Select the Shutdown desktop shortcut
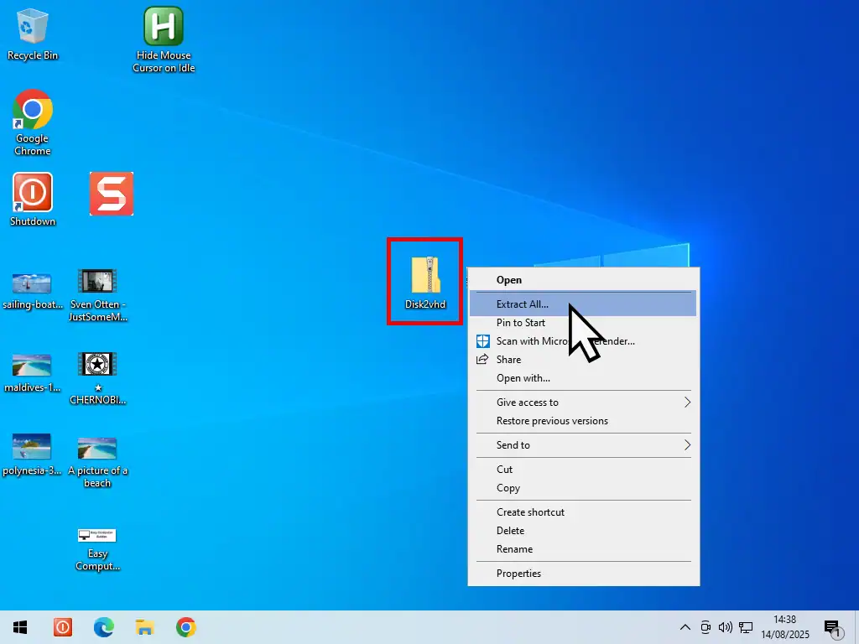Image resolution: width=859 pixels, height=644 pixels. [x=33, y=193]
